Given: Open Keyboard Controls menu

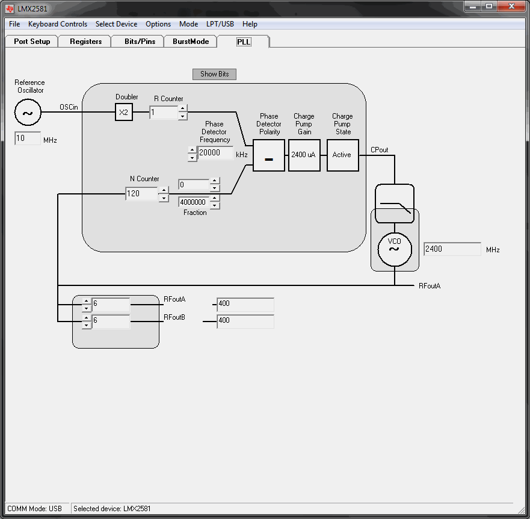Looking at the screenshot, I should click(58, 24).
